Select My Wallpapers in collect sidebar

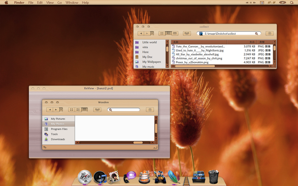click(x=151, y=61)
